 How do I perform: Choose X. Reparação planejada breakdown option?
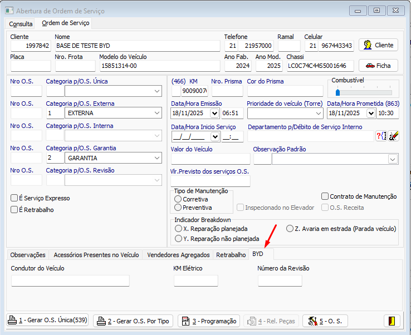pos(178,229)
